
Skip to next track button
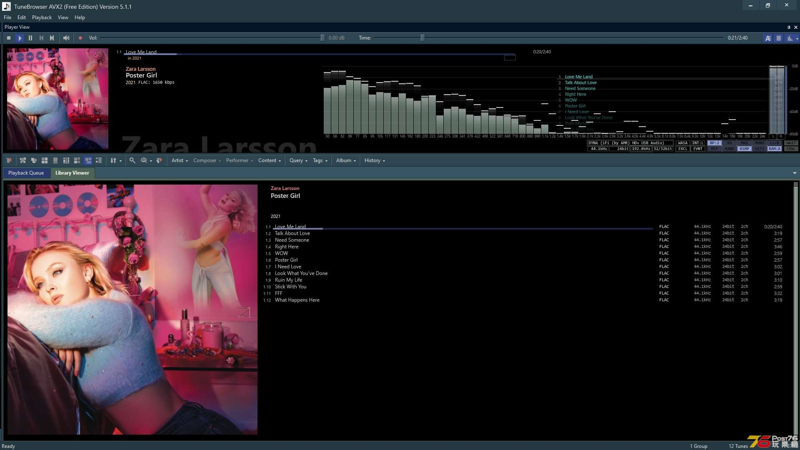[x=52, y=38]
